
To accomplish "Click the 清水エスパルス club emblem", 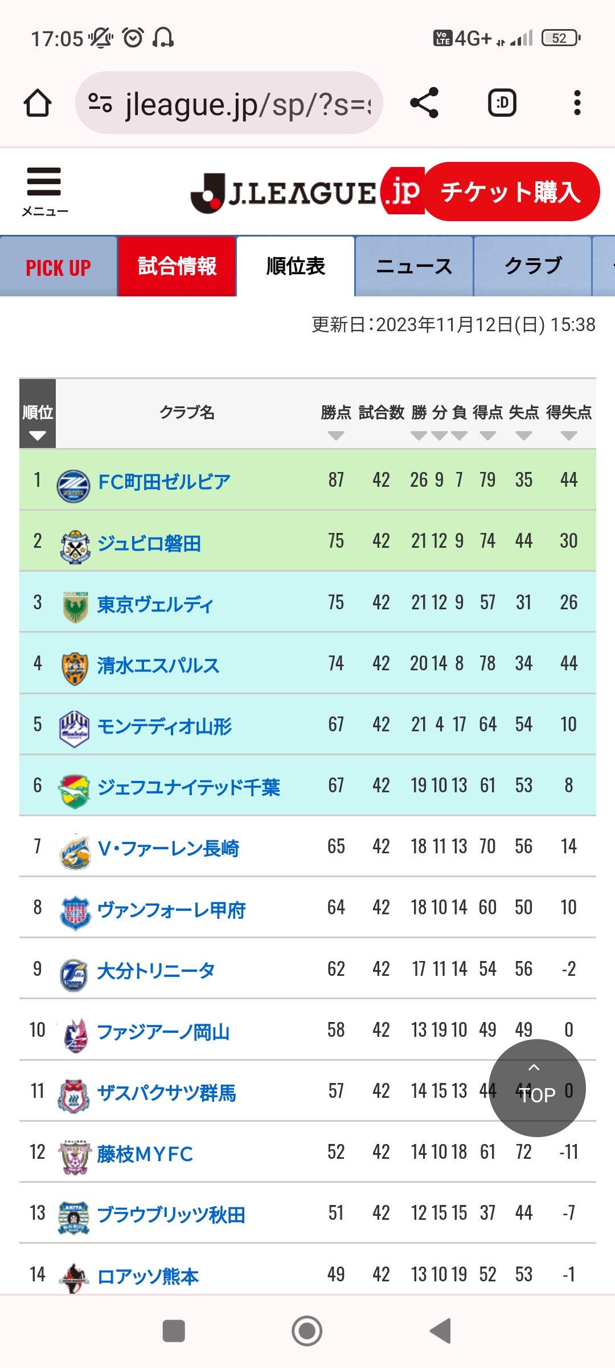I will point(75,668).
